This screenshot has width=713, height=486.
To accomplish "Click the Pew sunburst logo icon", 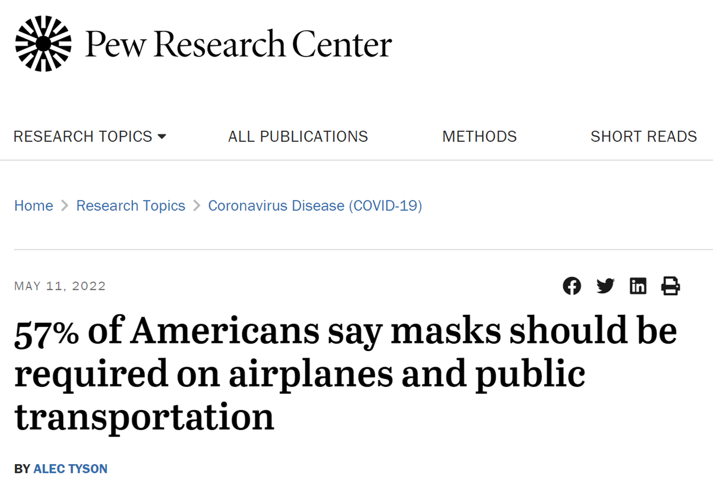I will pyautogui.click(x=43, y=43).
